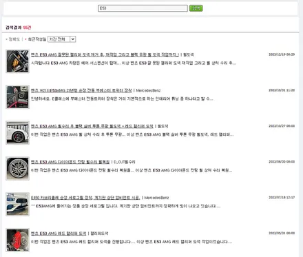
Task: Open the W213 E53AMG Burmester tweeter thumbnail
Action: tap(18, 97)
